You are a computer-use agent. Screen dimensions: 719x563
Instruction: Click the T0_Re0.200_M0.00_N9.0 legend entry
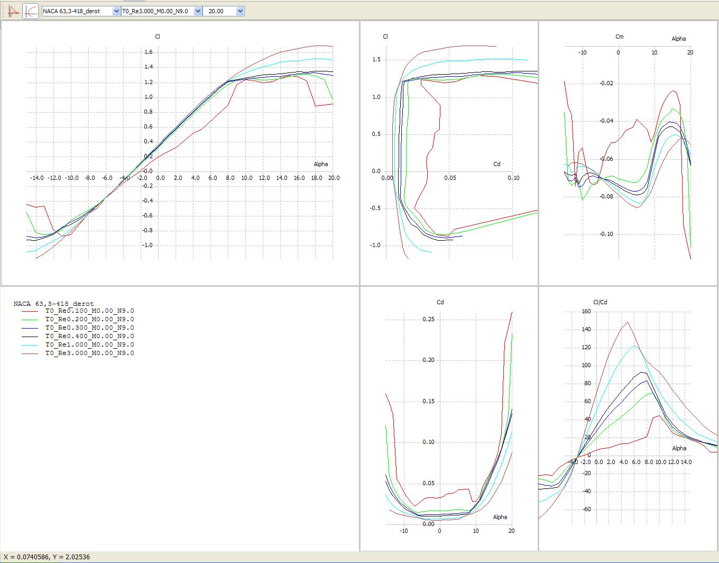(89, 320)
